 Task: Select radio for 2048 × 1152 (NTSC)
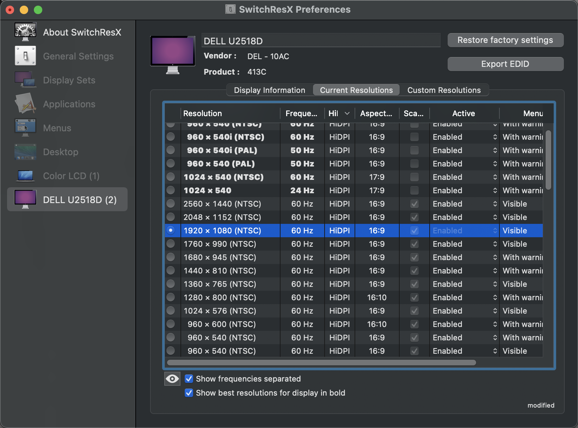click(x=171, y=217)
